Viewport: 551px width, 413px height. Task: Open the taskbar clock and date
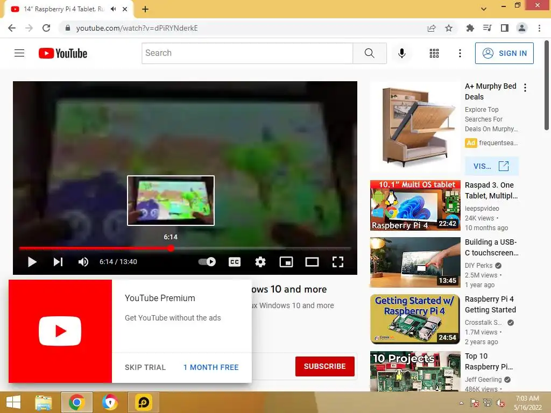pyautogui.click(x=527, y=403)
